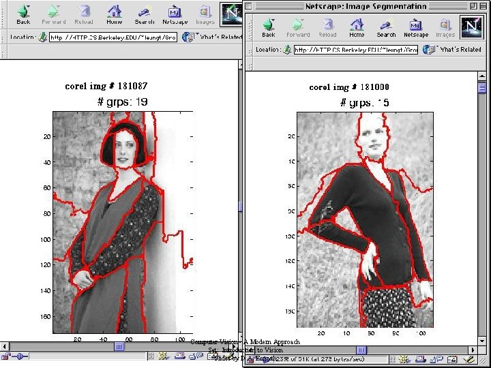The width and height of the screenshot is (491, 368).
Task: Click the segmented image corel 181087
Action: coord(123,222)
